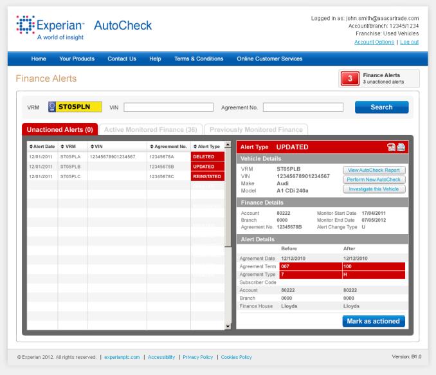436x375 pixels.
Task: Select the UPDATED alert row badge
Action: tap(208, 167)
